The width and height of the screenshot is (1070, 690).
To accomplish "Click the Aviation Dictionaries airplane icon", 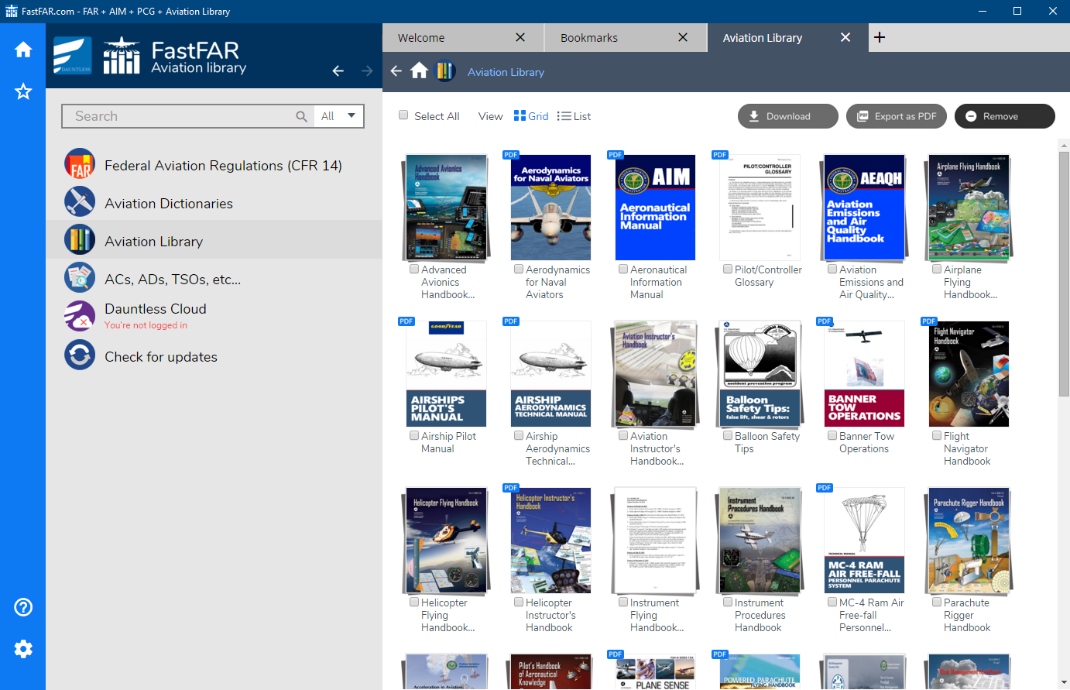I will 80,203.
